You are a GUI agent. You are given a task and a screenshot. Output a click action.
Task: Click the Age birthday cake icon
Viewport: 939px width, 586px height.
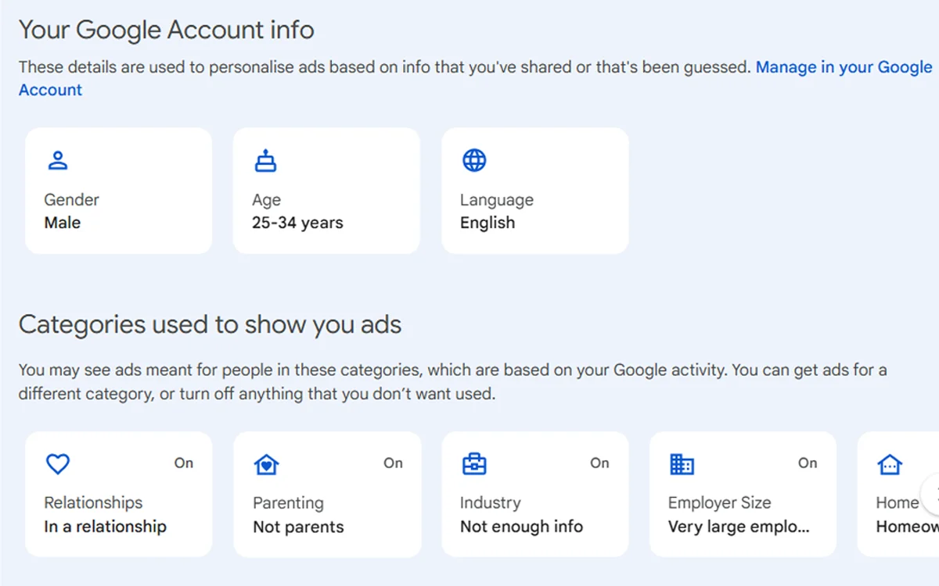pyautogui.click(x=266, y=160)
